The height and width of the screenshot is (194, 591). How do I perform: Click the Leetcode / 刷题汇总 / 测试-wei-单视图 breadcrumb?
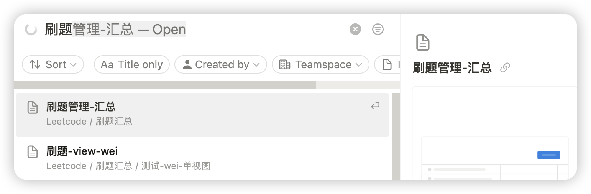pos(128,166)
